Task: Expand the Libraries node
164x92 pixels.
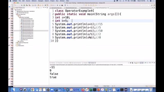Action: coord(17,41)
